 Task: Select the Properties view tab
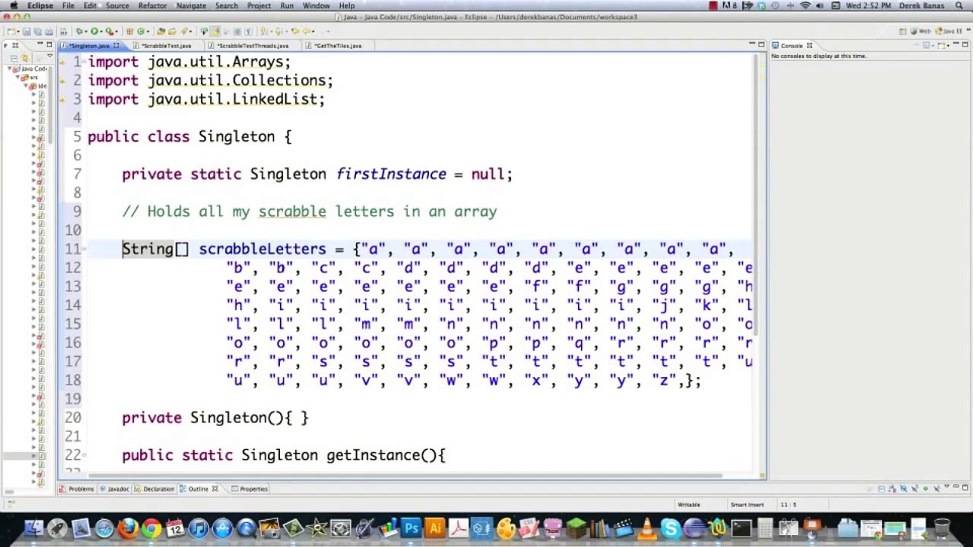coord(249,489)
